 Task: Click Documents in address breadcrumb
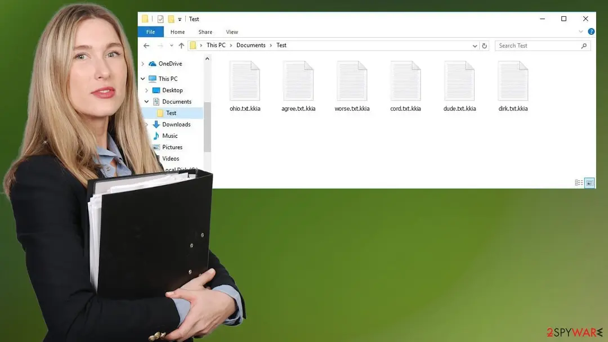pyautogui.click(x=251, y=46)
